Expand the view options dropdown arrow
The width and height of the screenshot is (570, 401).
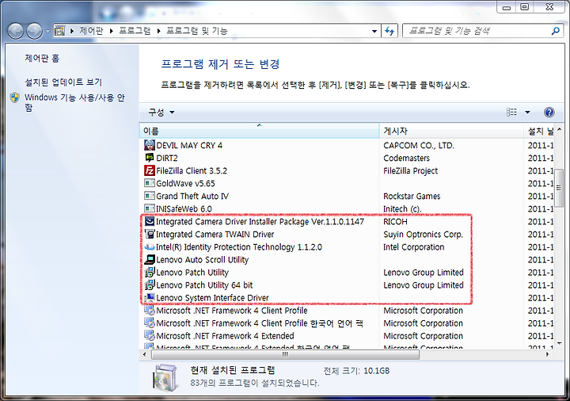point(527,112)
